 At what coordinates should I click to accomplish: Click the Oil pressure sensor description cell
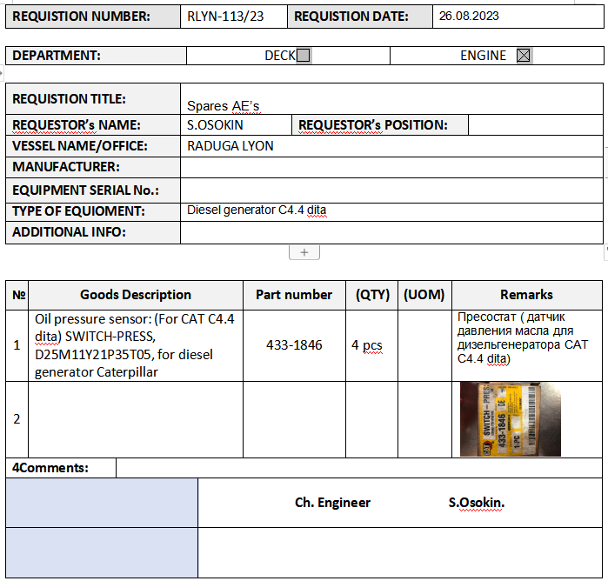pyautogui.click(x=135, y=345)
